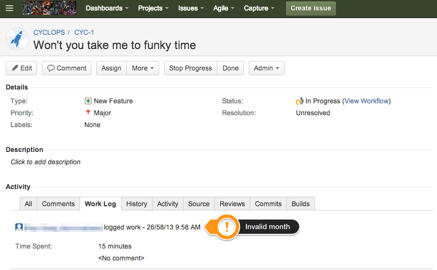Open the Builds tab

300,204
